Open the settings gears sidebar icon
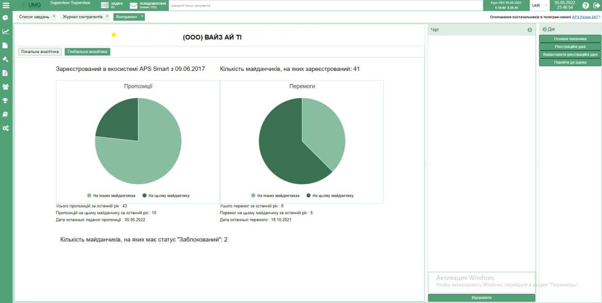This screenshot has width=602, height=303. (6, 128)
